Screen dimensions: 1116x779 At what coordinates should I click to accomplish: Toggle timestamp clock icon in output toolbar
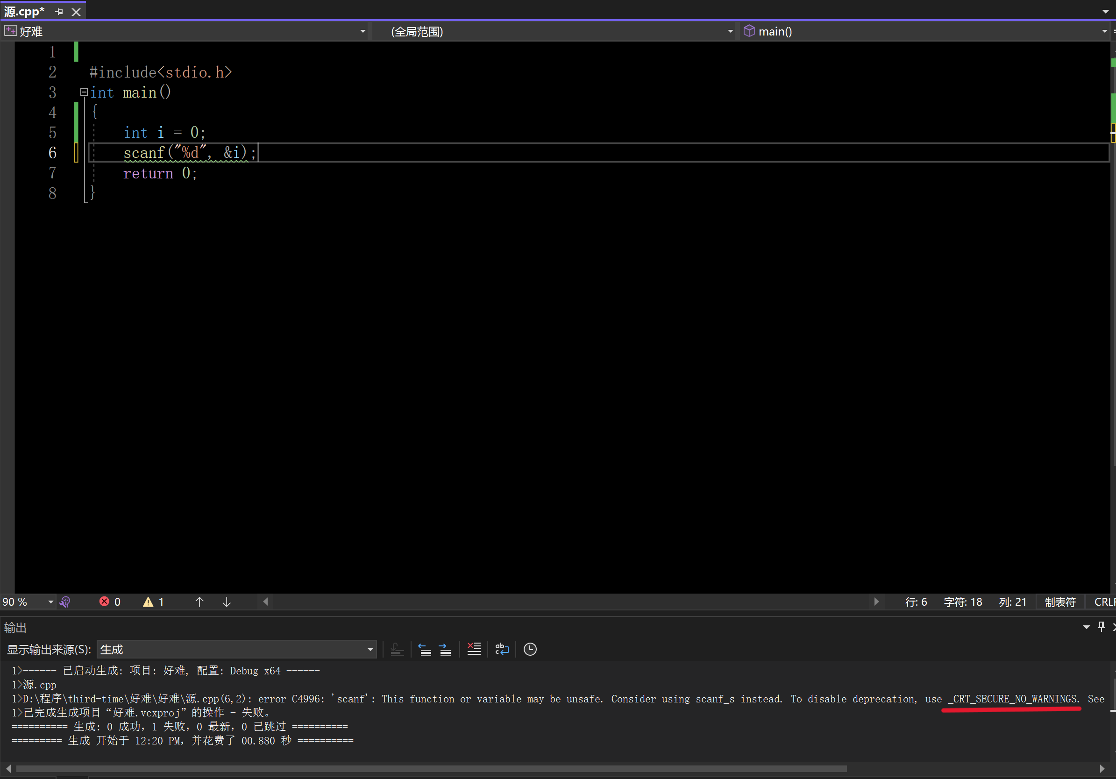tap(530, 649)
